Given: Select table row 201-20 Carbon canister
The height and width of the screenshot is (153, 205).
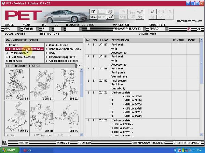Looking at the screenshot, I should 142,104.
